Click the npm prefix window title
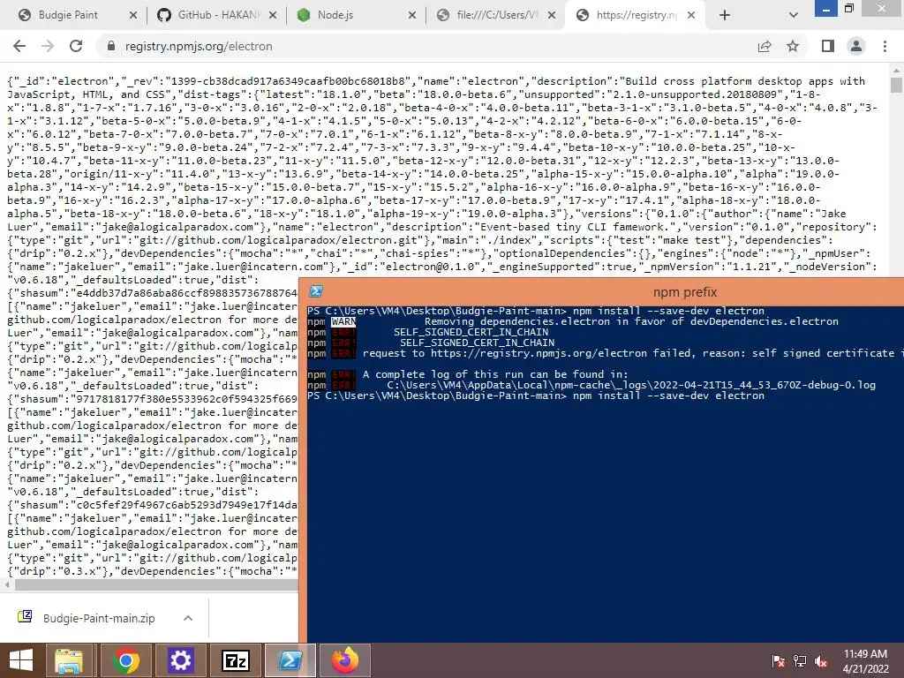The height and width of the screenshot is (678, 904). [685, 292]
